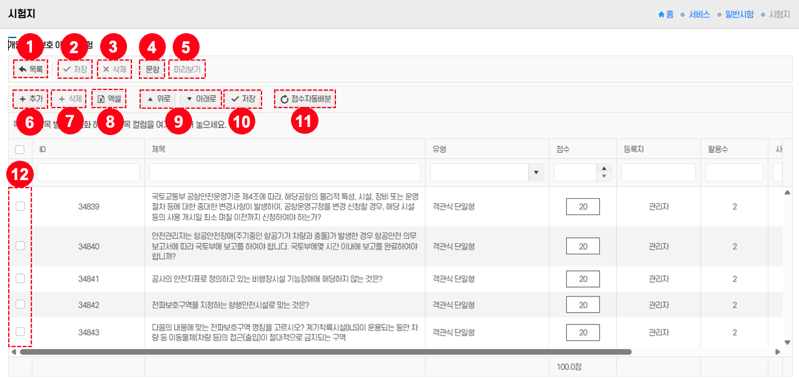Save using second-toolbar 저장 button
The width and height of the screenshot is (799, 379).
point(243,99)
